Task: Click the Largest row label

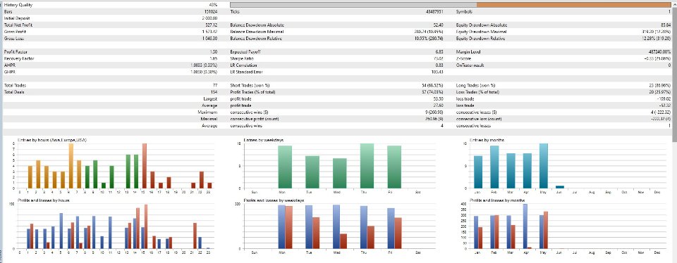Action: click(x=209, y=99)
